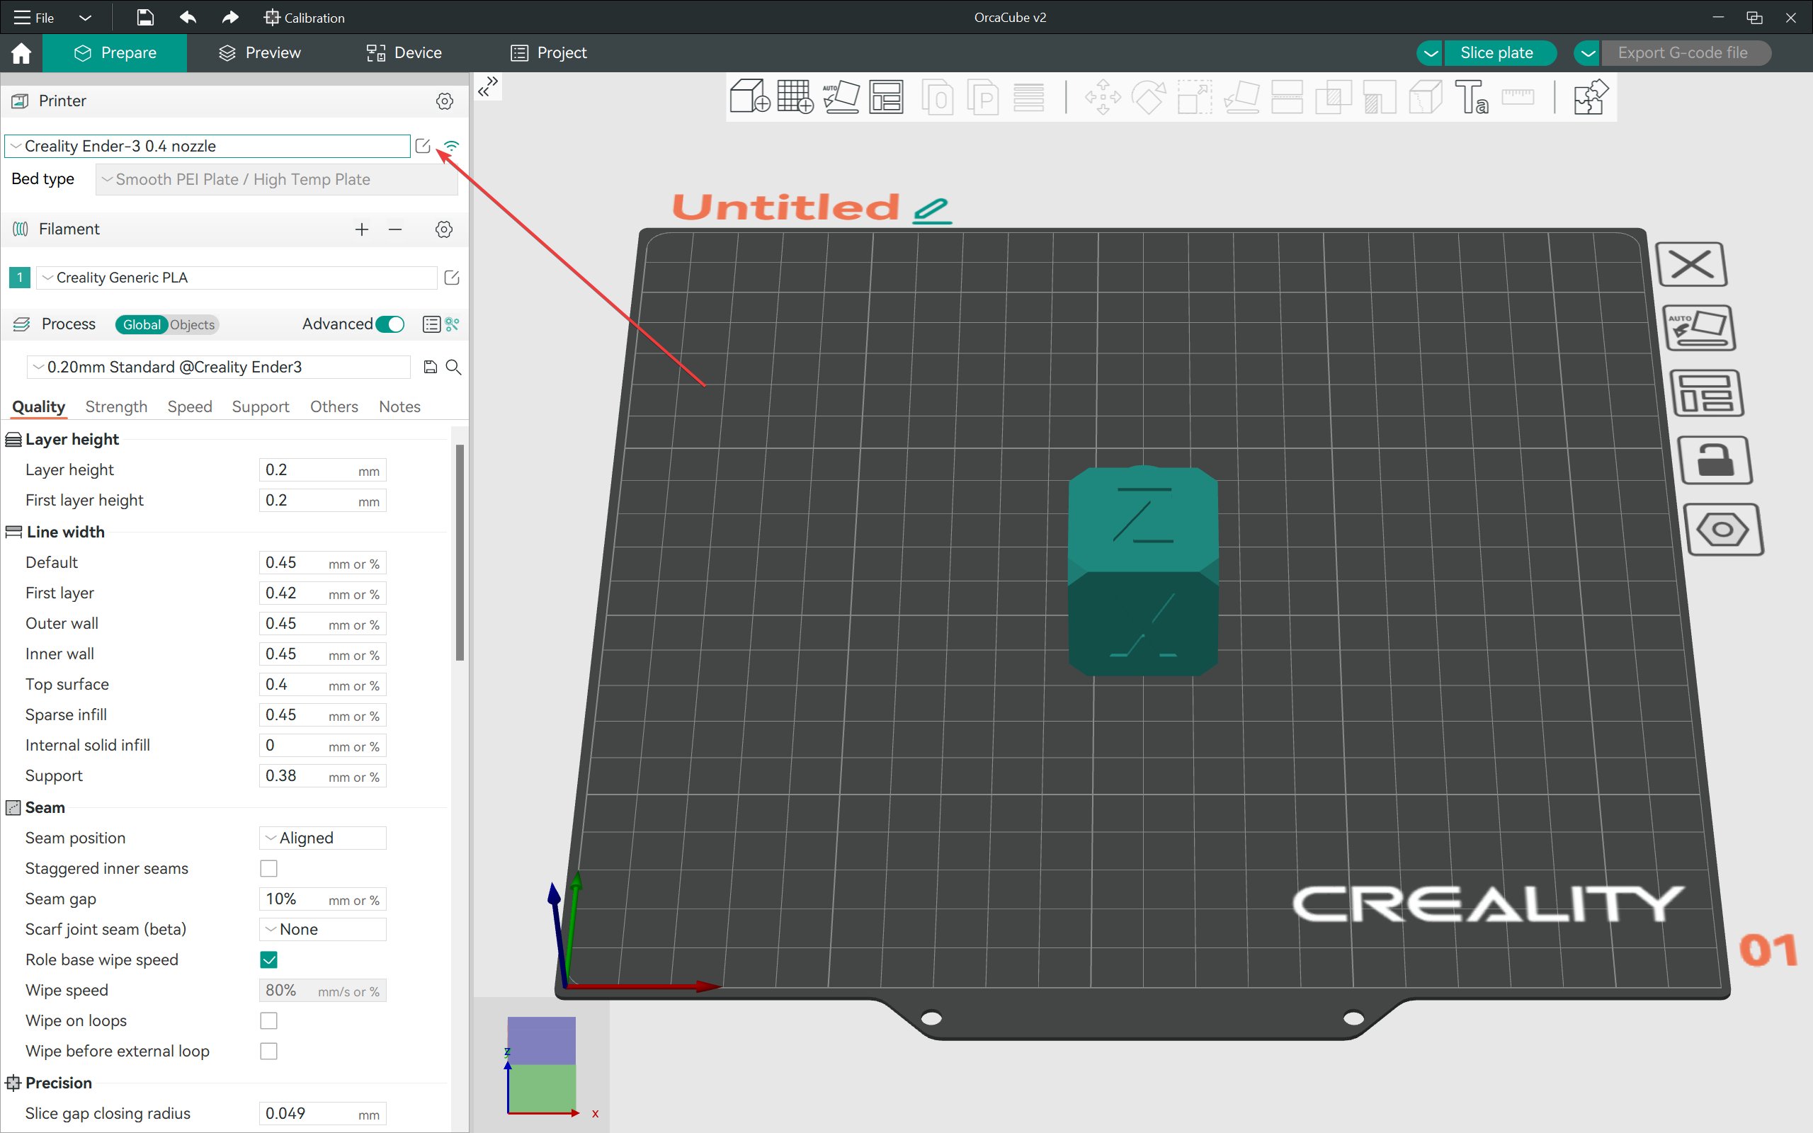Click the Add object cube icon

point(749,97)
